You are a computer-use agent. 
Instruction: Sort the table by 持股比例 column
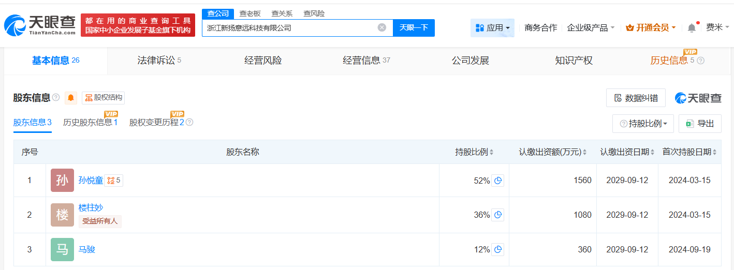(x=474, y=152)
